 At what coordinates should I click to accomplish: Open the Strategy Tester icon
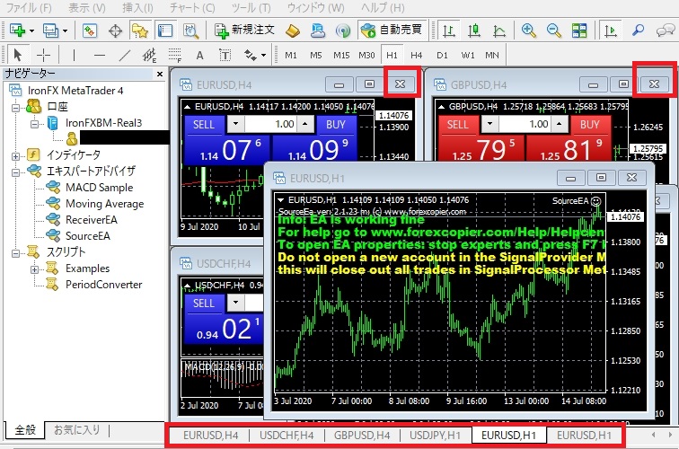(x=190, y=31)
